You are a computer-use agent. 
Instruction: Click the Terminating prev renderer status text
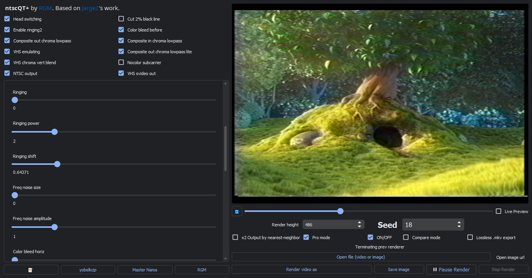pos(380,247)
